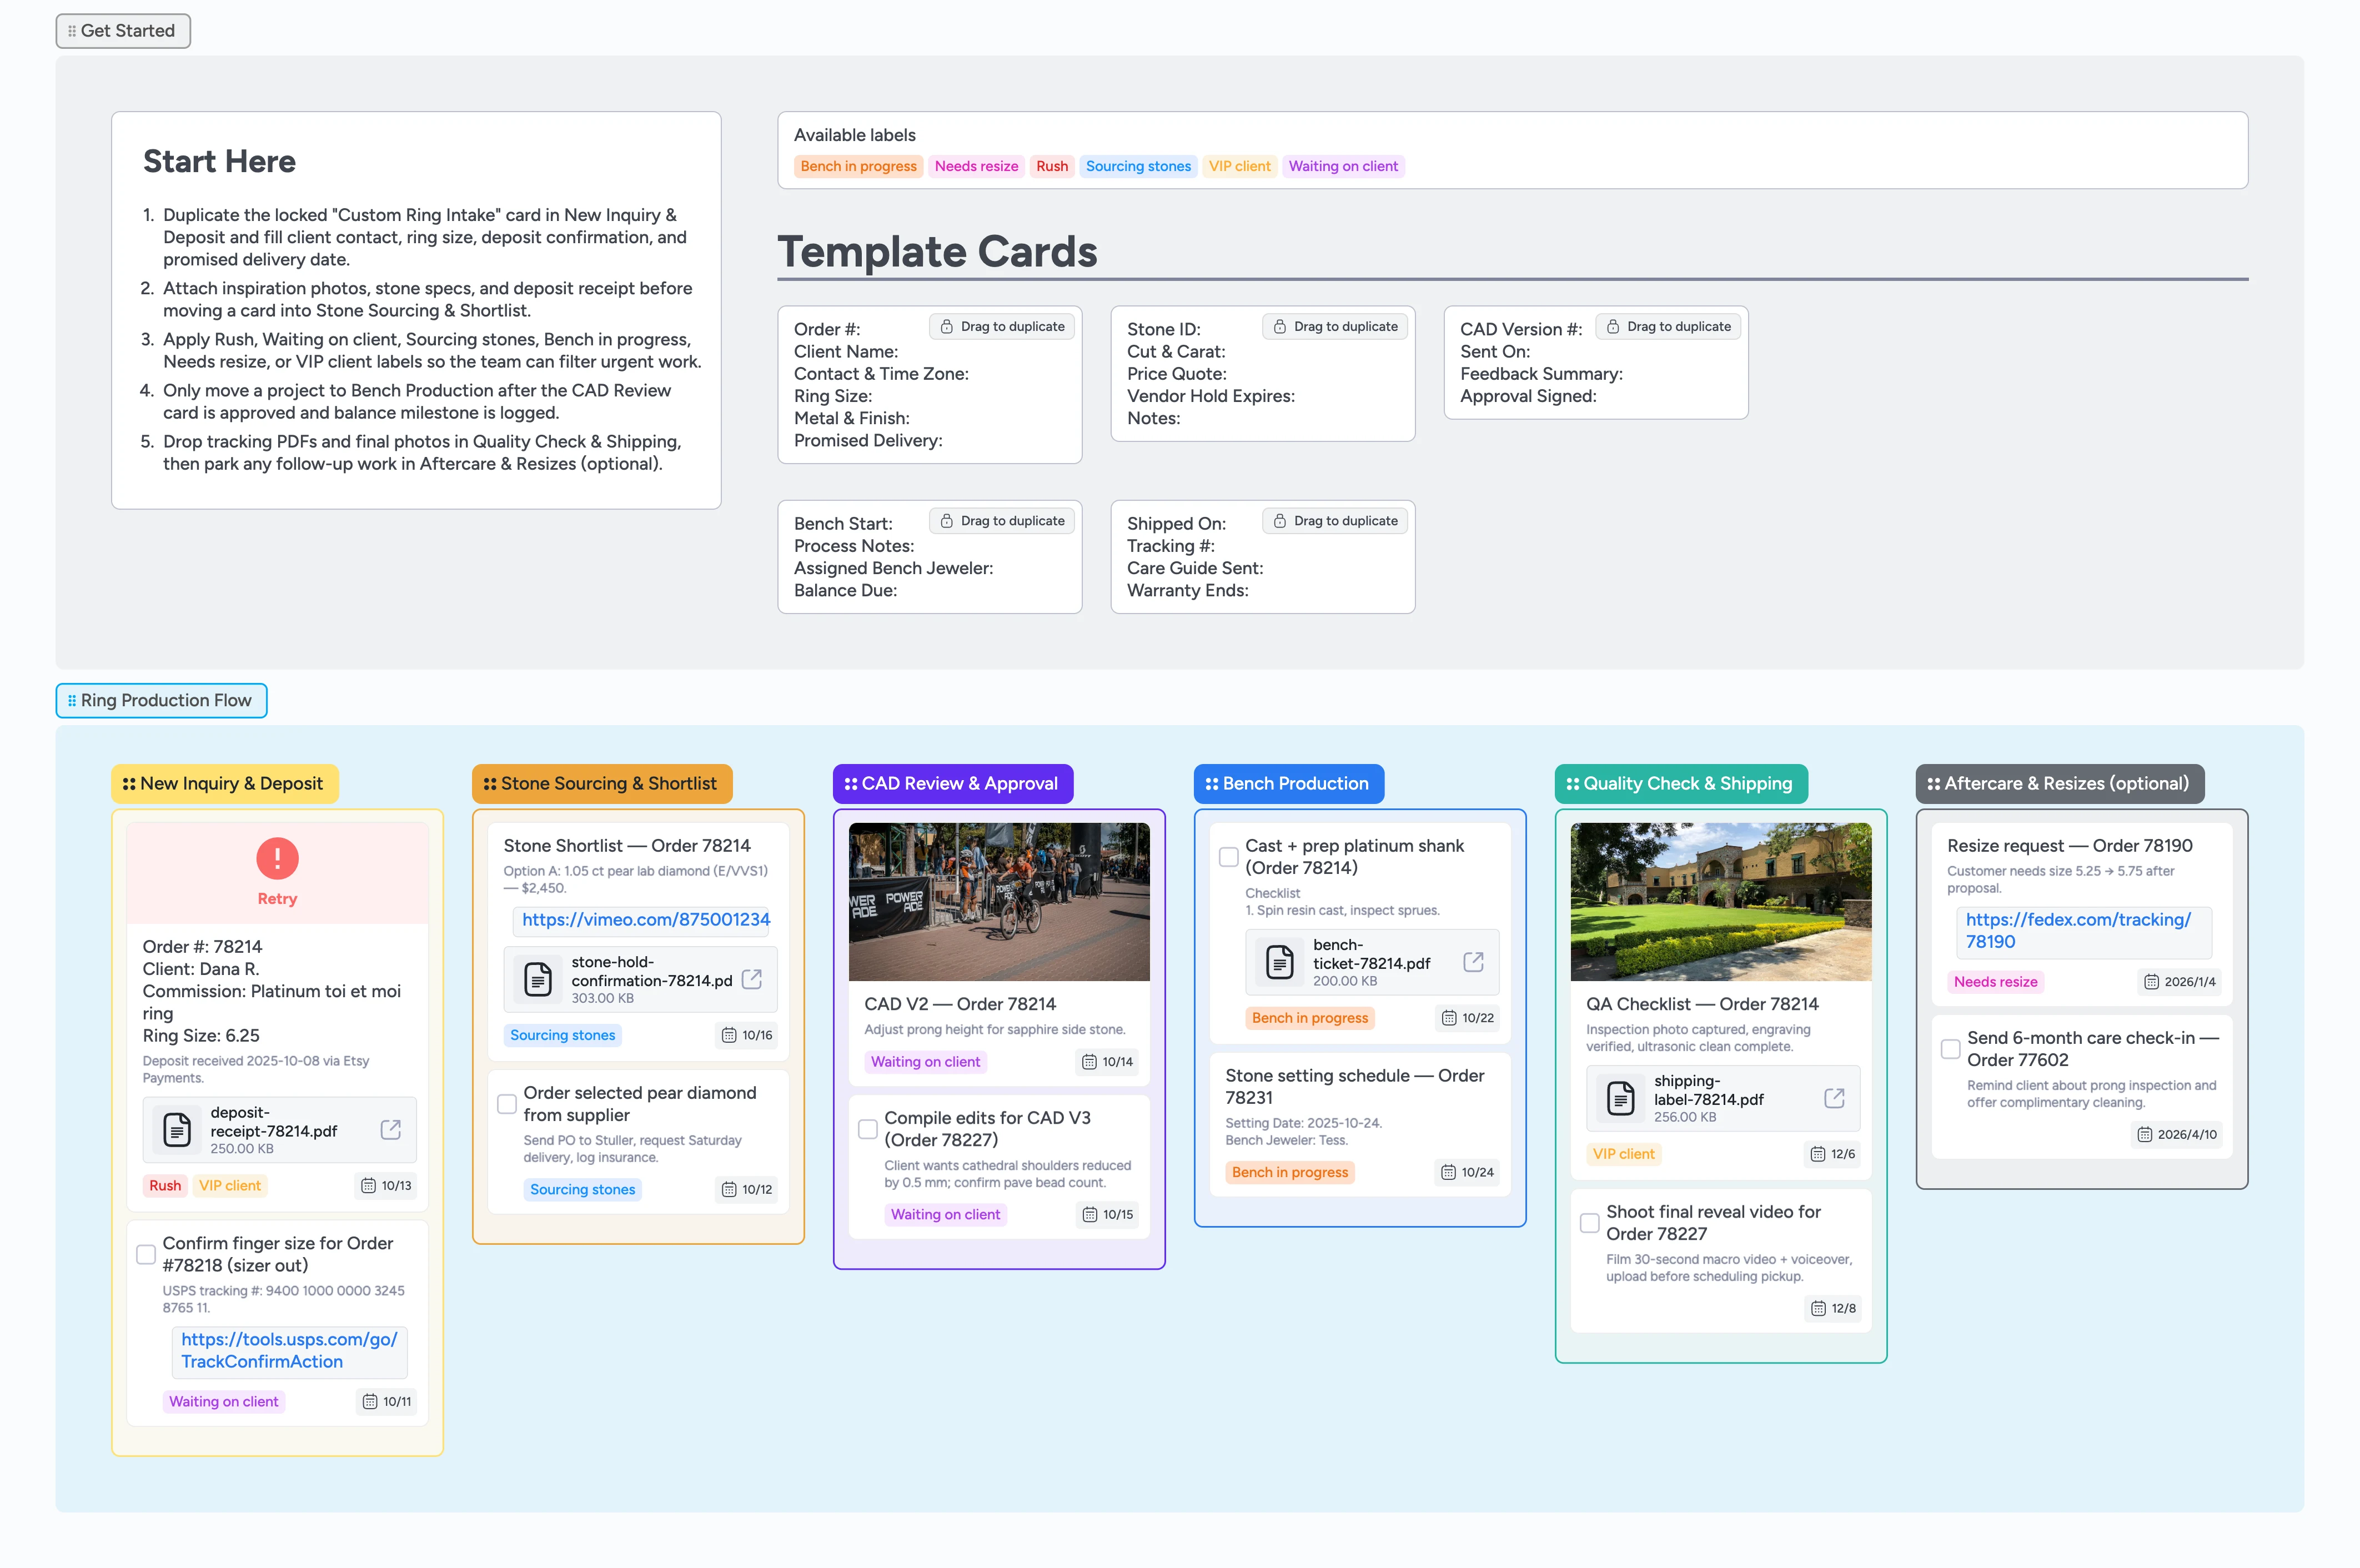
Task: Select the Bench Production column header
Action: pyautogui.click(x=1288, y=783)
